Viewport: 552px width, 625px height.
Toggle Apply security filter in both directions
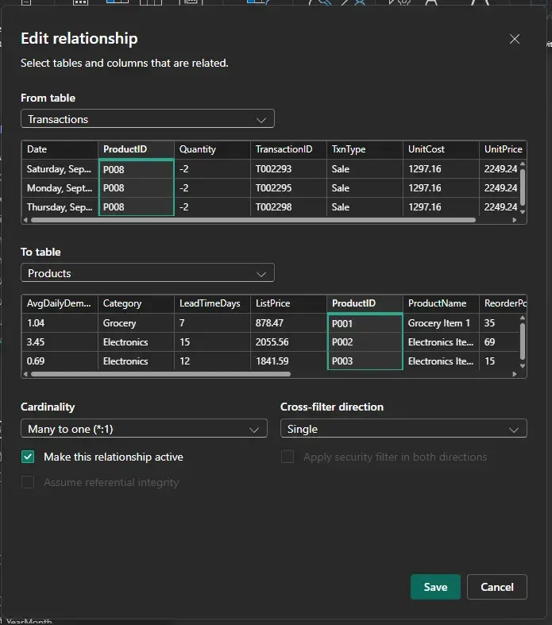pyautogui.click(x=288, y=457)
